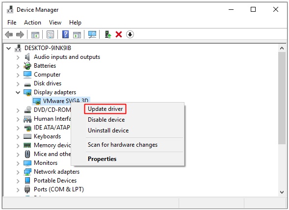
Task: Click the DVD/CD-ROM drives disc icon
Action: click(x=27, y=110)
